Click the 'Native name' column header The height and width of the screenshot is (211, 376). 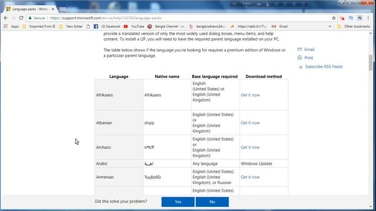167,77
